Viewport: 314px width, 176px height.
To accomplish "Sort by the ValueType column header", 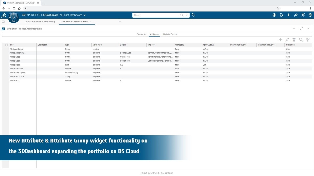I will (x=105, y=45).
